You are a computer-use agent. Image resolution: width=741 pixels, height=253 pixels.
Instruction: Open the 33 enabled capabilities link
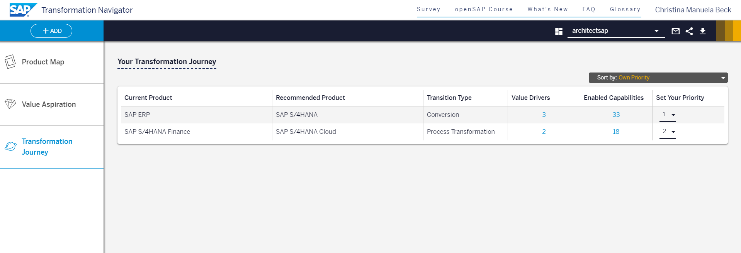coord(616,115)
